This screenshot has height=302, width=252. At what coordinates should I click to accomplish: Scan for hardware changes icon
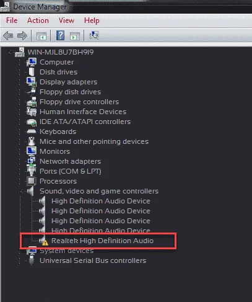click(x=94, y=35)
